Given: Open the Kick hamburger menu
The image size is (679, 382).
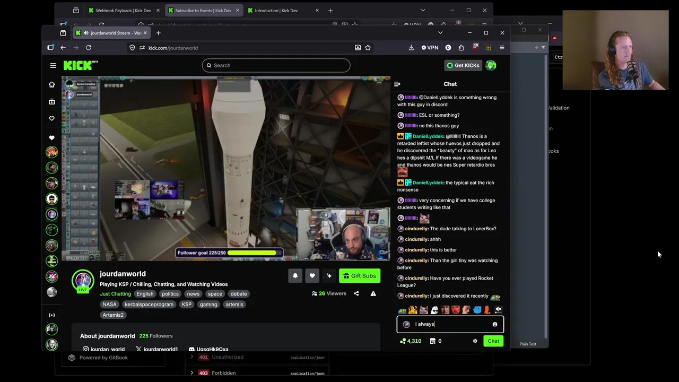Looking at the screenshot, I should click(x=53, y=65).
